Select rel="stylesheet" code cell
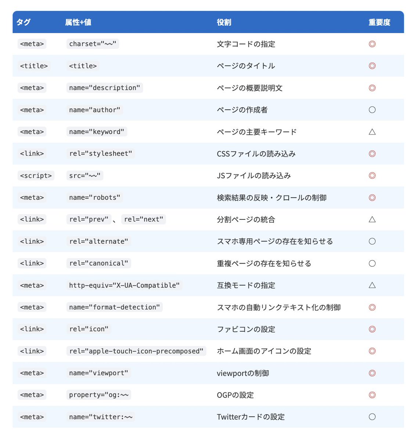 tap(101, 154)
